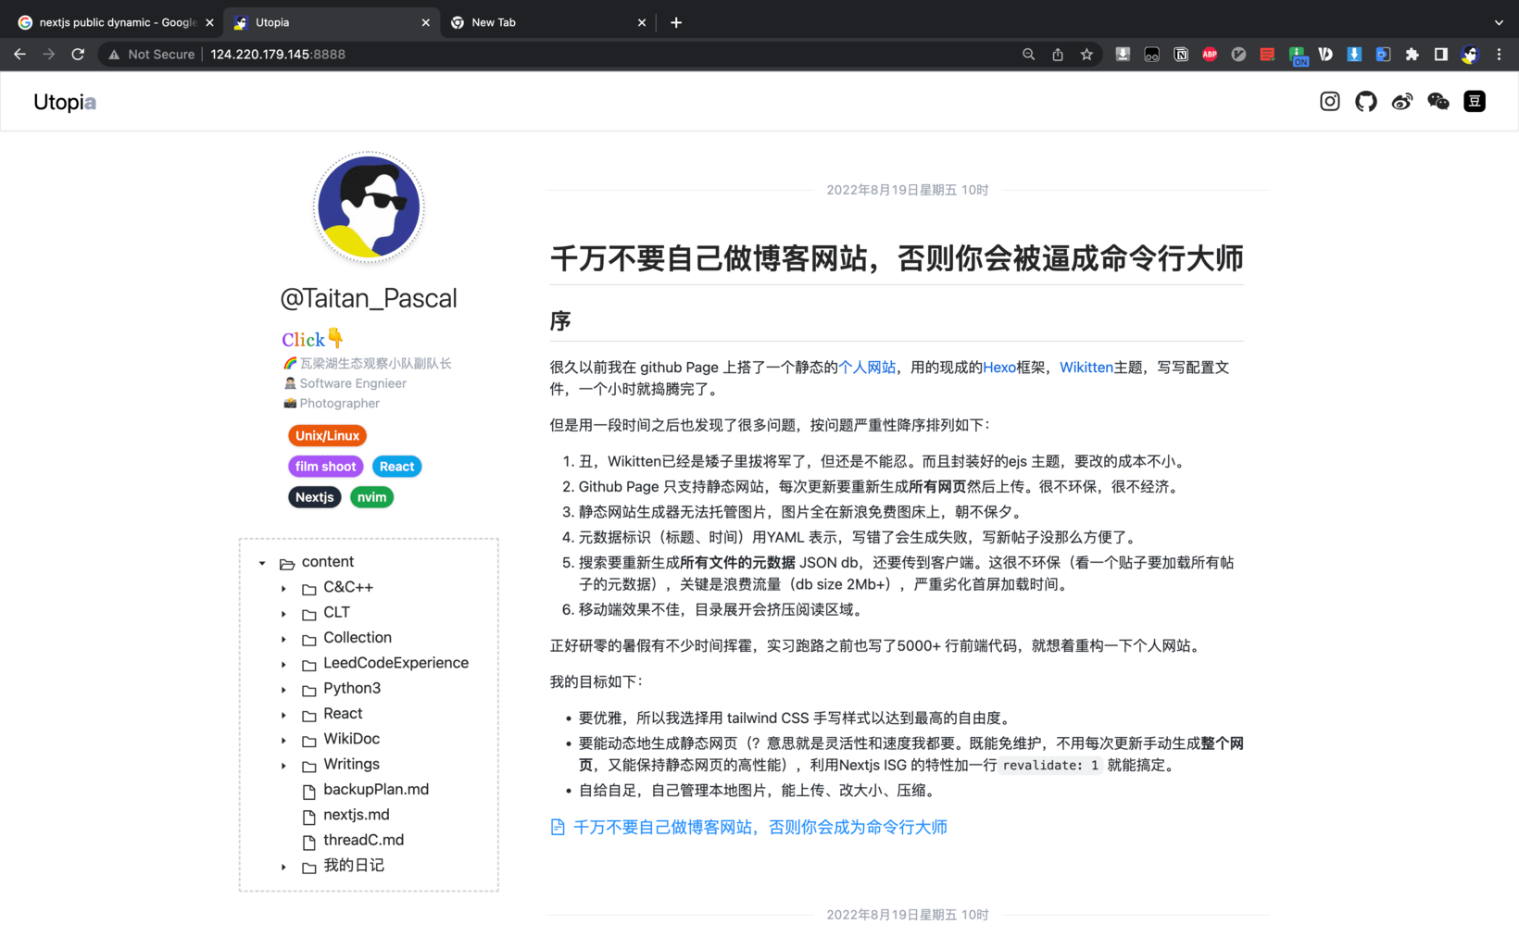Open Chrome's three-dot menu
Screen dimensions: 1519x949
click(x=1499, y=55)
